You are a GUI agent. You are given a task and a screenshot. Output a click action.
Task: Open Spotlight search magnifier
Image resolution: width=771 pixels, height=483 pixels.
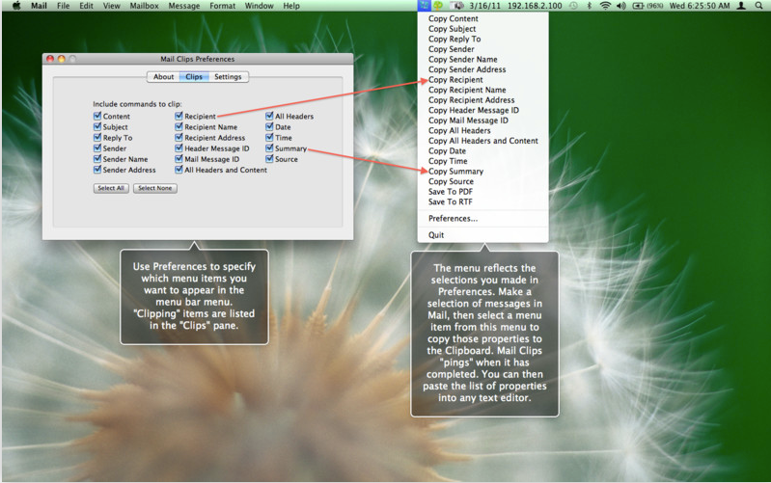pos(758,6)
